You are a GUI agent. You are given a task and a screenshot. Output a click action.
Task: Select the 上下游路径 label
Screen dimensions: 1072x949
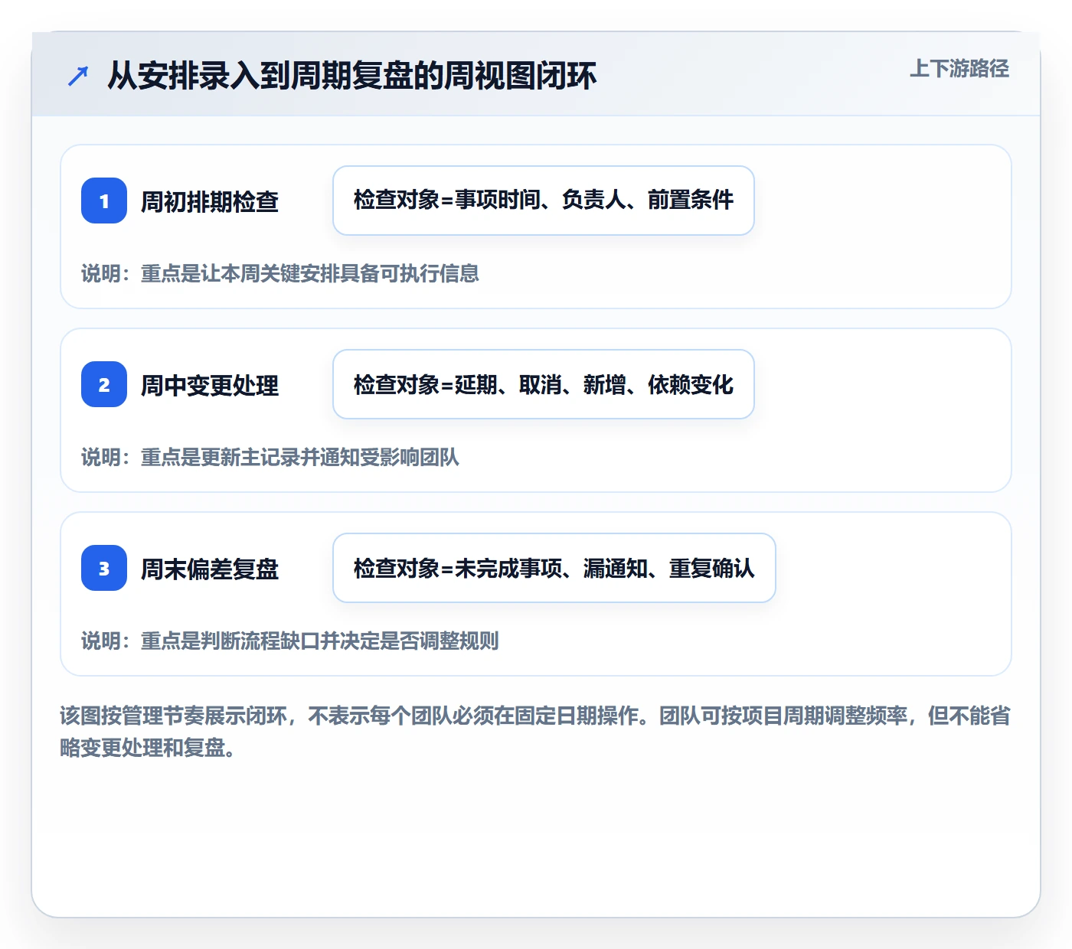coord(959,69)
